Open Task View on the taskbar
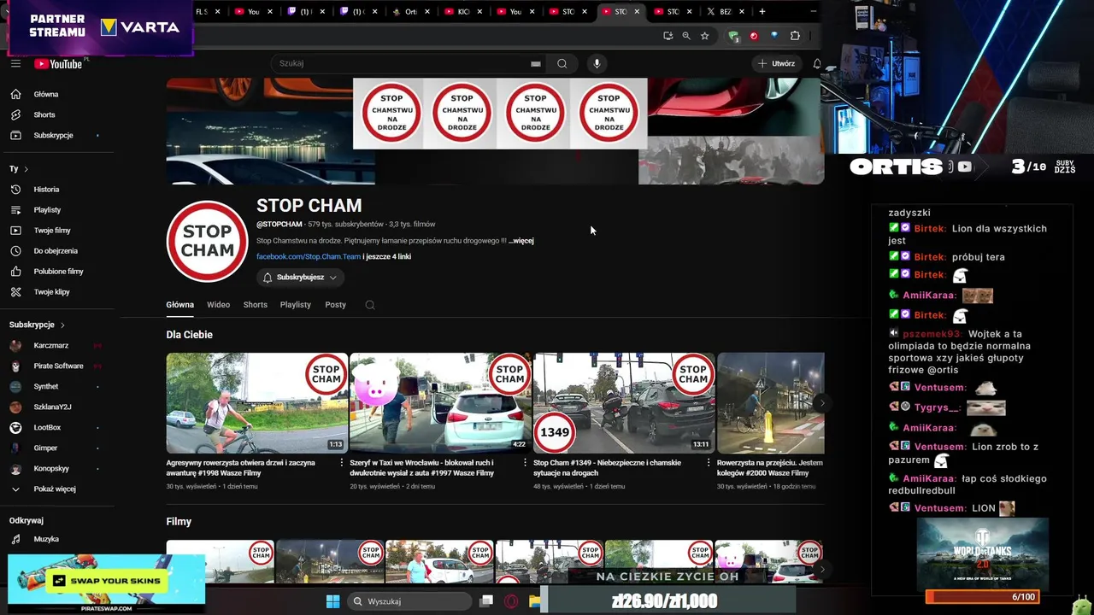 [486, 601]
